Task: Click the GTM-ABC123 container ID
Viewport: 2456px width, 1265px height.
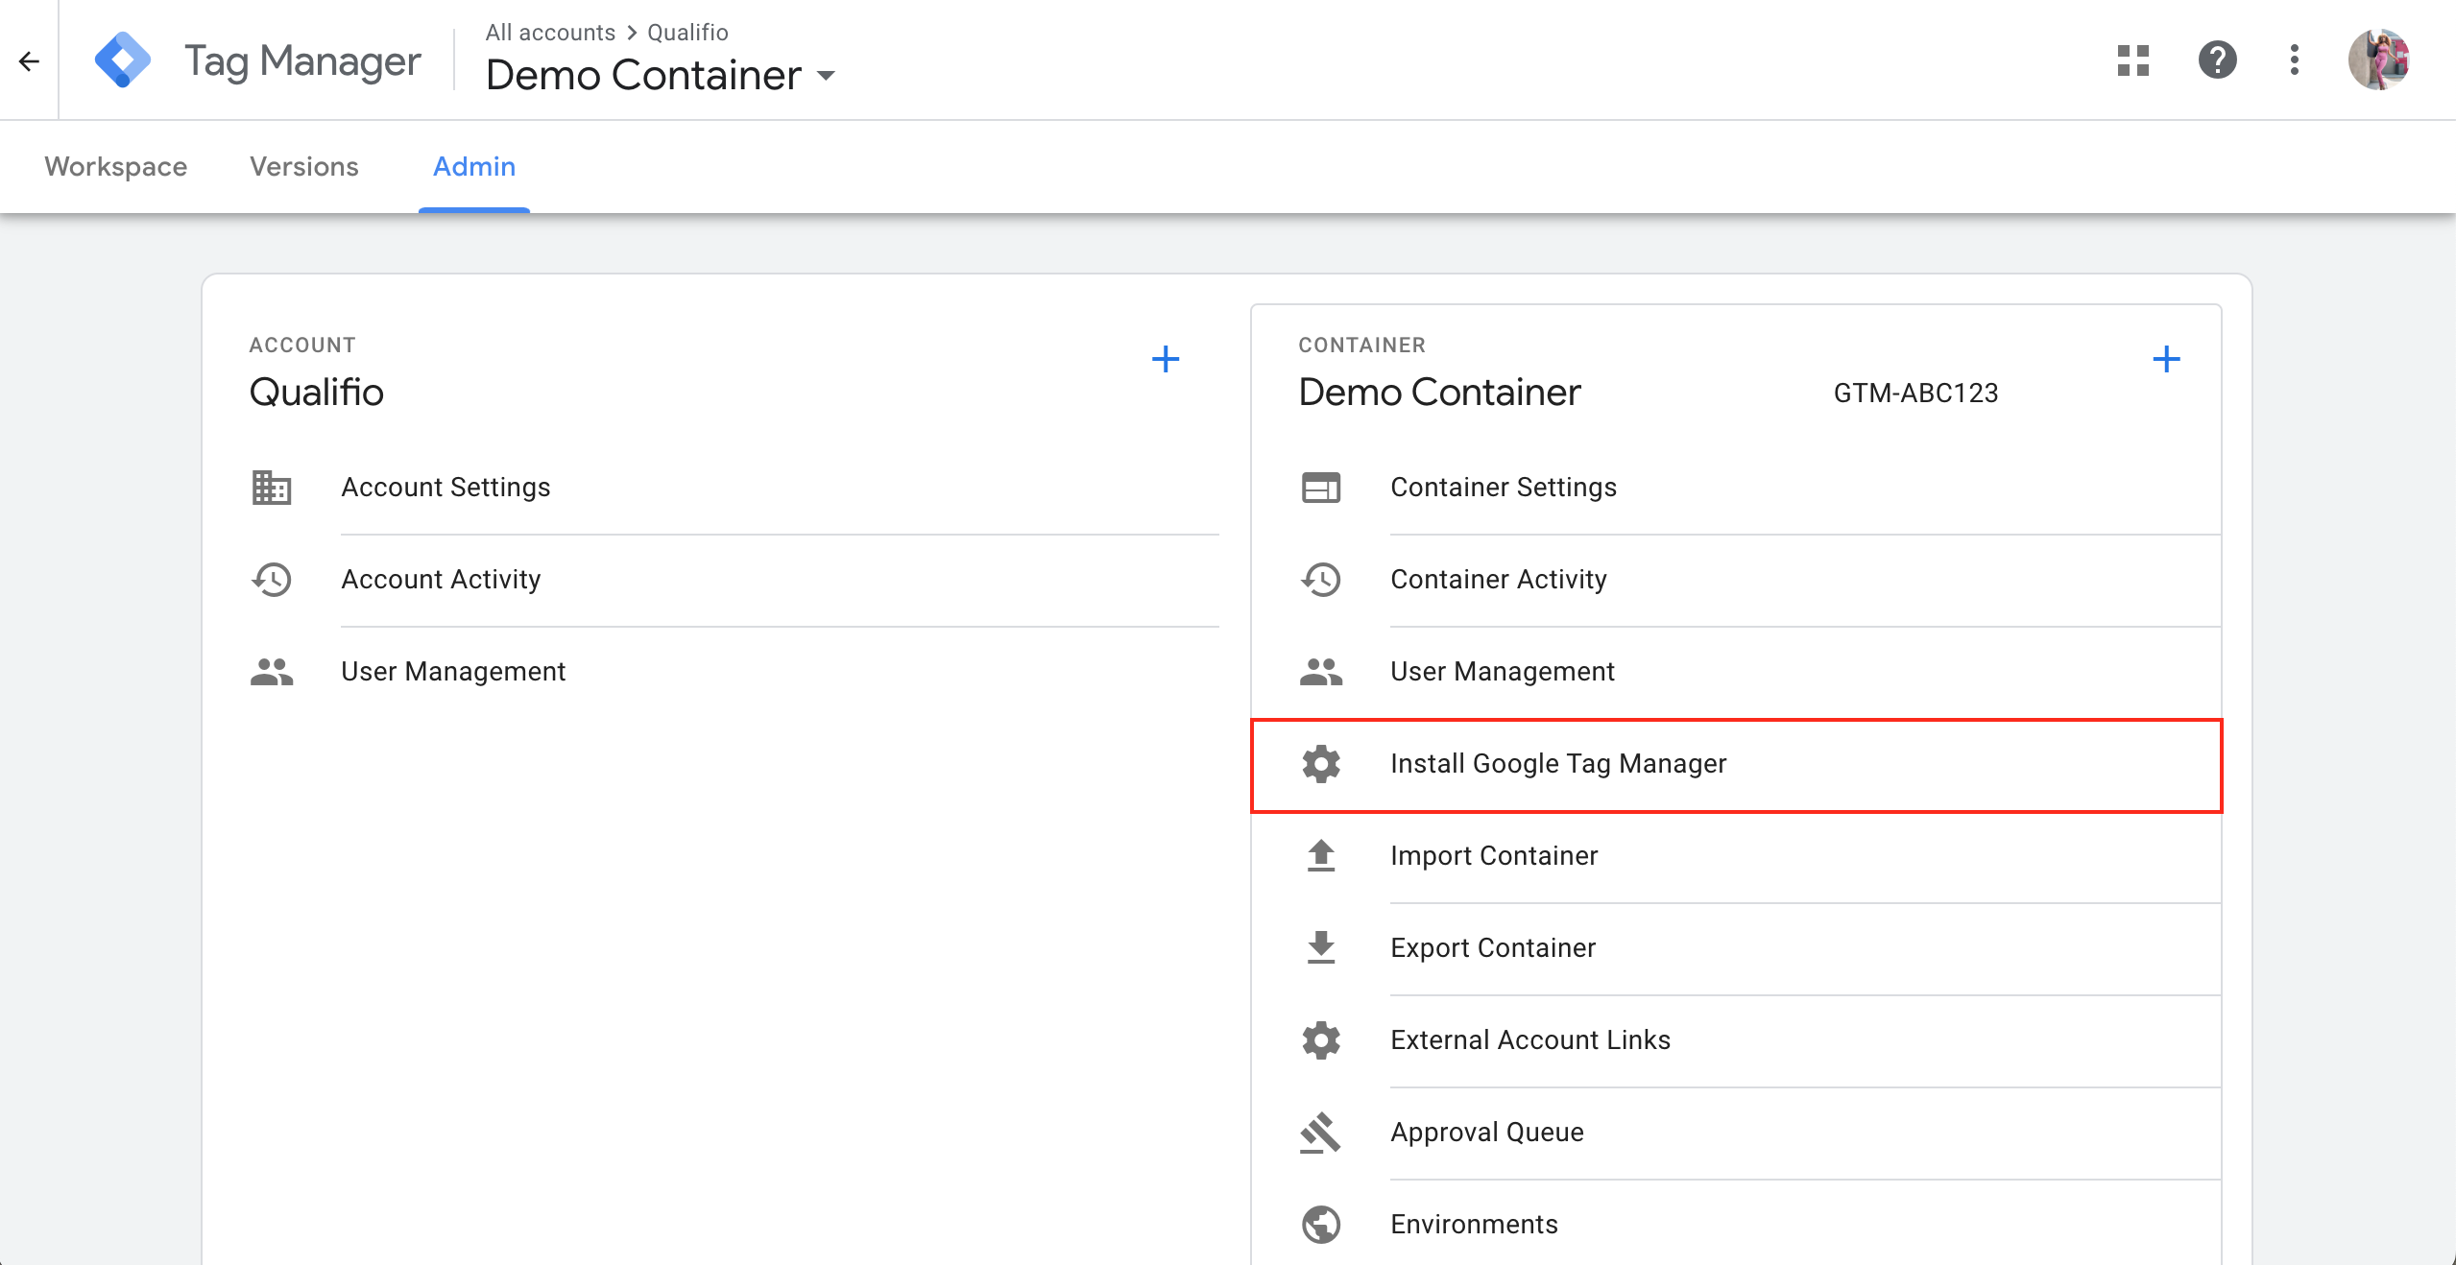Action: point(1915,394)
